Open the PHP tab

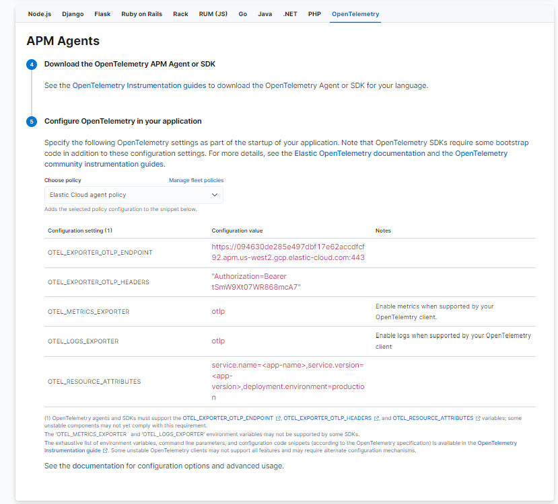(x=314, y=13)
